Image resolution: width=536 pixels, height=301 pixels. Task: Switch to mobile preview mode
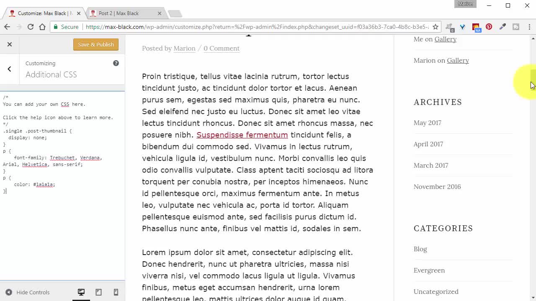click(x=116, y=292)
